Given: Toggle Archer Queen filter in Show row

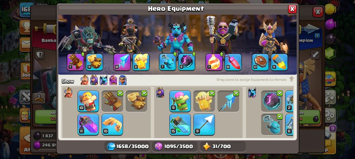Looking at the screenshot, I should click(x=94, y=80).
